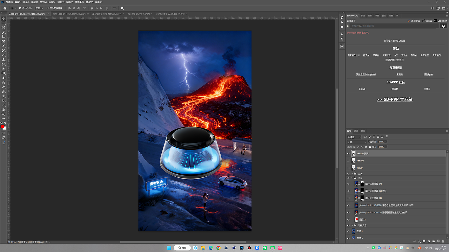This screenshot has width=449, height=252.
Task: Select the Zoom tool
Action: coord(4,114)
